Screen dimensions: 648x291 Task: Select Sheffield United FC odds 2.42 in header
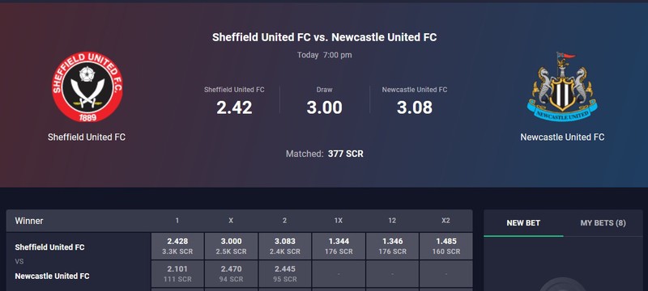(x=234, y=108)
